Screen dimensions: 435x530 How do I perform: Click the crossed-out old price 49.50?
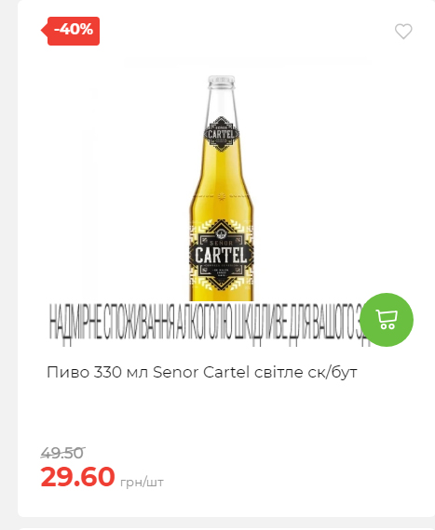point(62,453)
